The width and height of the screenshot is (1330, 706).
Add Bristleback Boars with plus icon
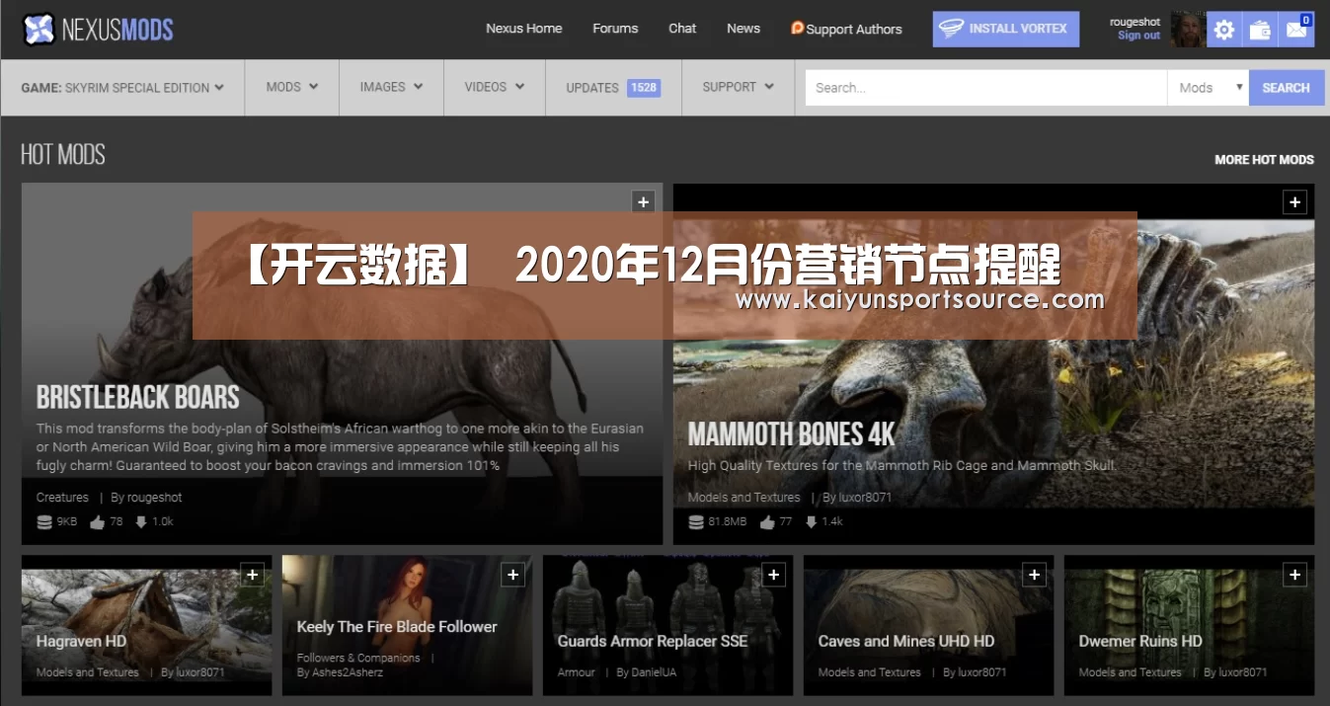[643, 202]
